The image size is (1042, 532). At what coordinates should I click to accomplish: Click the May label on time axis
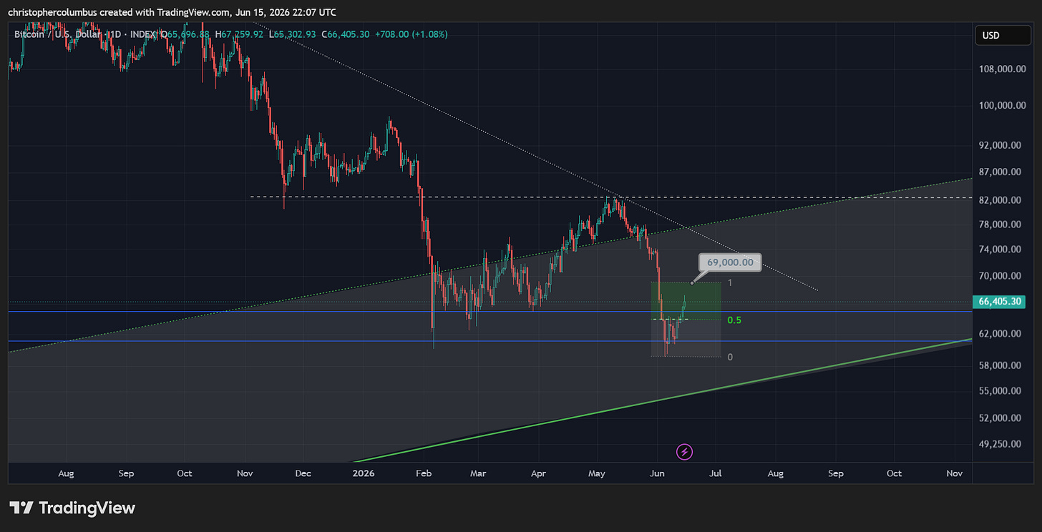(597, 473)
